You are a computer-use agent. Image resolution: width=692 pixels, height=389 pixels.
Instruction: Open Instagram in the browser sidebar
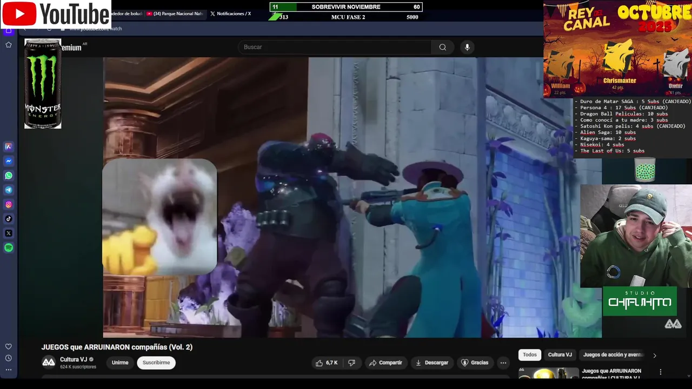[x=9, y=205]
